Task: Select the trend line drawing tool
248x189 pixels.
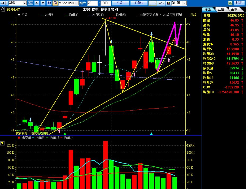Action: [x=151, y=3]
